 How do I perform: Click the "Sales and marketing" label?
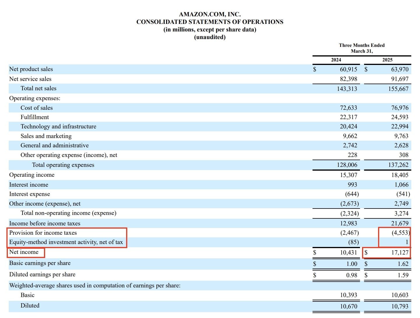click(x=46, y=136)
